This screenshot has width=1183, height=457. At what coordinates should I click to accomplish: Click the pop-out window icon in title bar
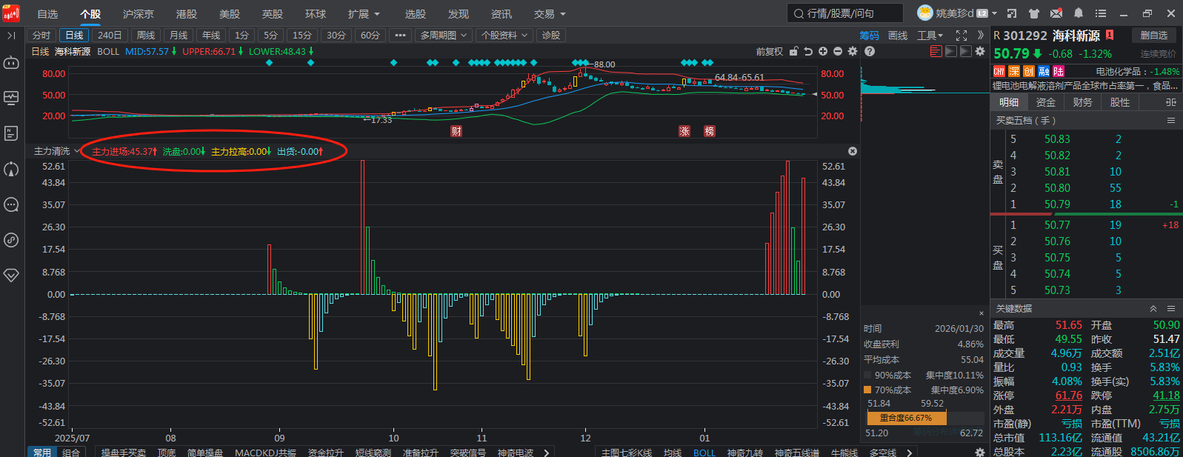point(1012,13)
